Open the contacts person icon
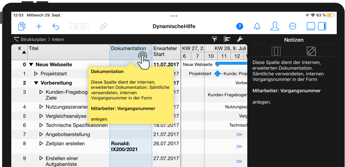345x167 pixels. click(x=275, y=26)
